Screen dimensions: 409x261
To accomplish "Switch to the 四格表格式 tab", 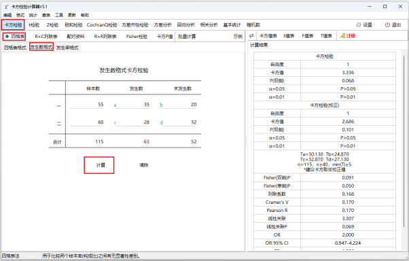I will point(15,48).
